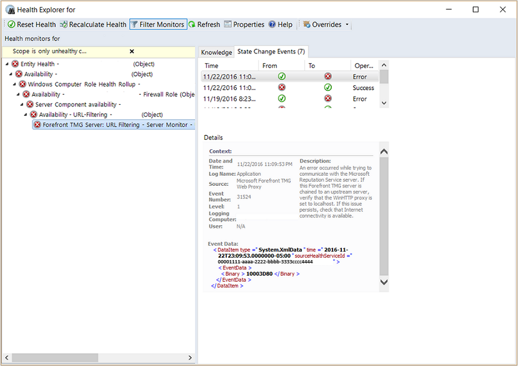This screenshot has height=366, width=518.
Task: Click the Log Name value Application
Action: pos(249,174)
